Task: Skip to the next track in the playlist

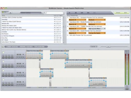Action: coord(88,13)
